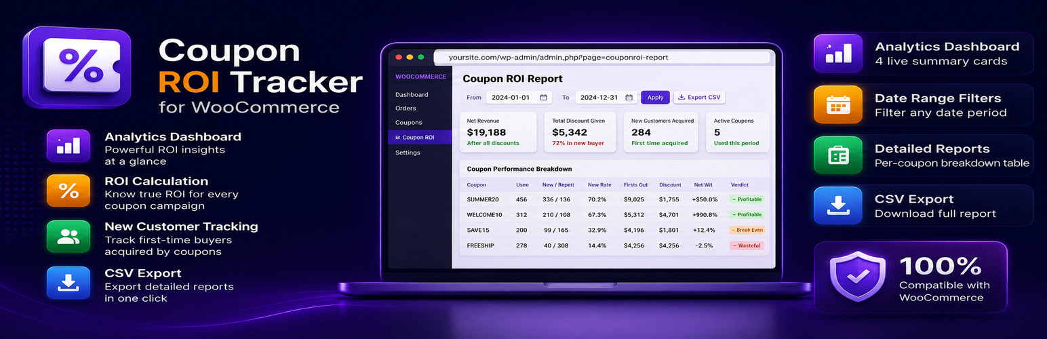Click the Coupon ROI Report page title
1047x339 pixels.
coord(513,79)
